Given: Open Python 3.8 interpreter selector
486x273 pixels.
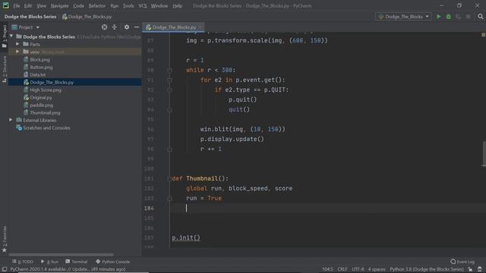Looking at the screenshot, I should pyautogui.click(x=427, y=269).
